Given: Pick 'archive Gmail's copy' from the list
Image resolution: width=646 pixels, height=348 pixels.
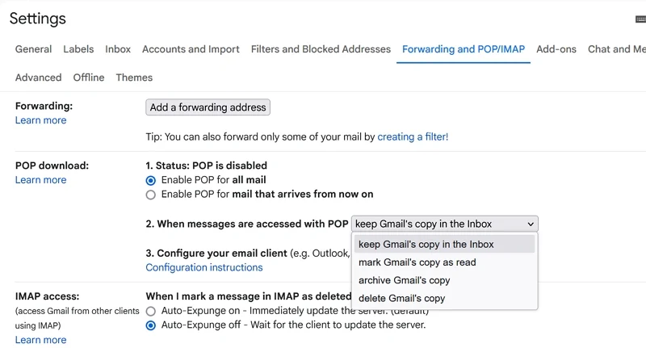Looking at the screenshot, I should pos(405,280).
